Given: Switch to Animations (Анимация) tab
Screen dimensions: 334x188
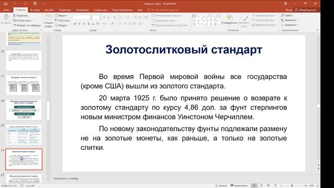Looking at the screenshot, I should pyautogui.click(x=82, y=10).
